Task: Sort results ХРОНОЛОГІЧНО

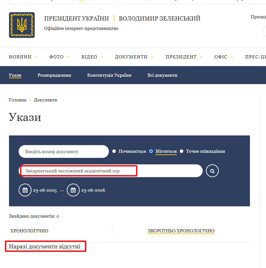Action: 29,231
